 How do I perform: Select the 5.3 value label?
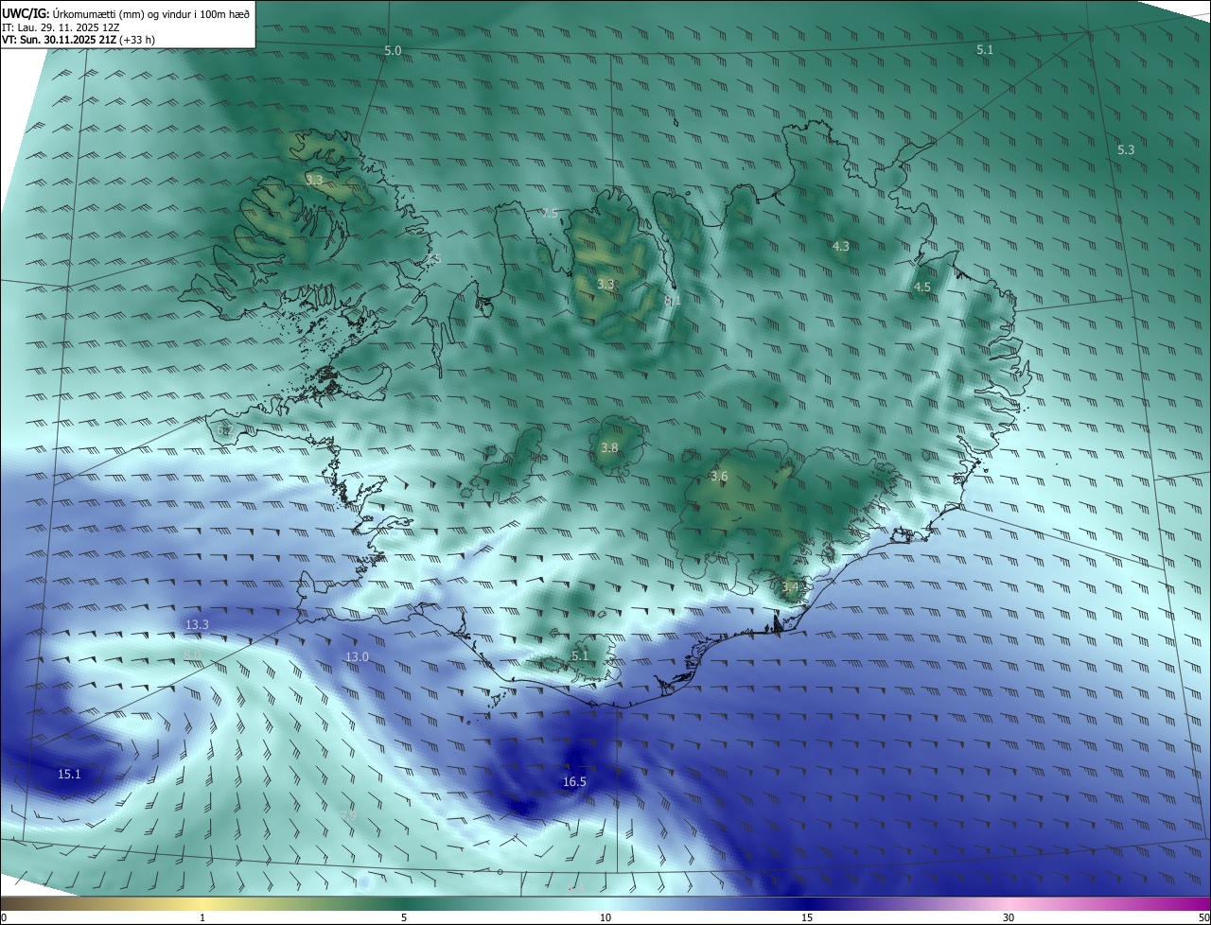tap(1126, 149)
